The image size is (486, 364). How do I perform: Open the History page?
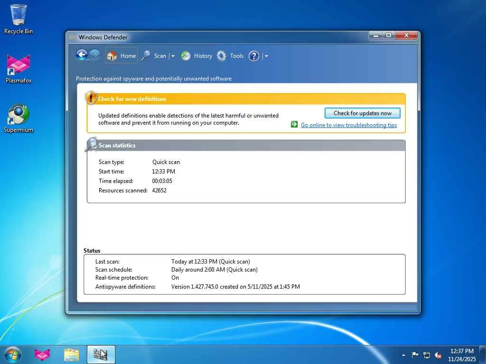(x=203, y=56)
